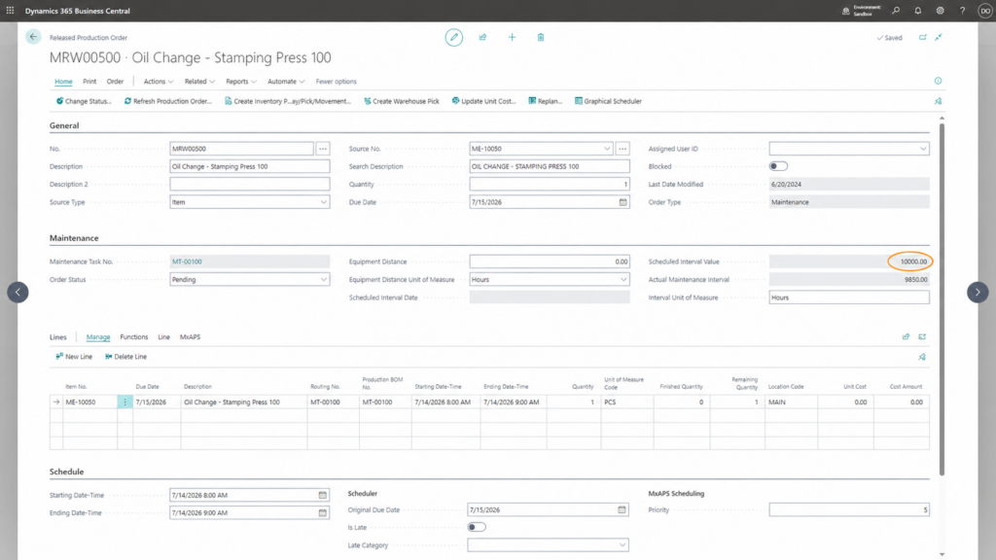Add a New Line
This screenshot has height=560, width=996.
click(74, 357)
